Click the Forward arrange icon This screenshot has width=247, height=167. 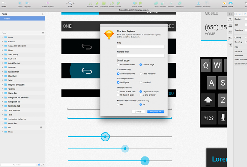point(198,4)
